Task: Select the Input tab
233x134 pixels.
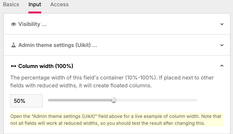Action: click(x=35, y=5)
